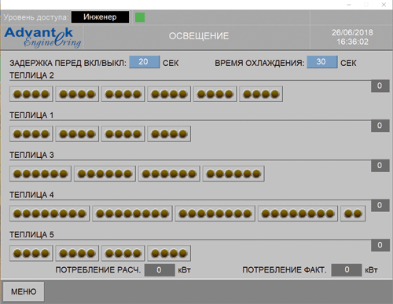Toggle third six-lamp group in ТЕПЛИЦА 3
393x304 pixels.
169,174
